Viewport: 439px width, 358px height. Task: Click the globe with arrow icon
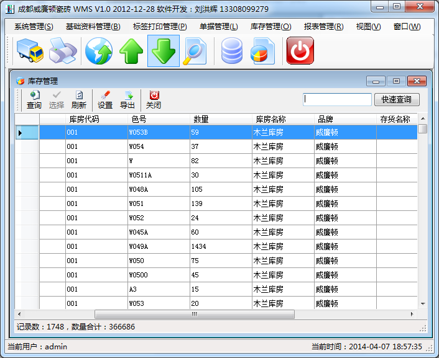[98, 51]
